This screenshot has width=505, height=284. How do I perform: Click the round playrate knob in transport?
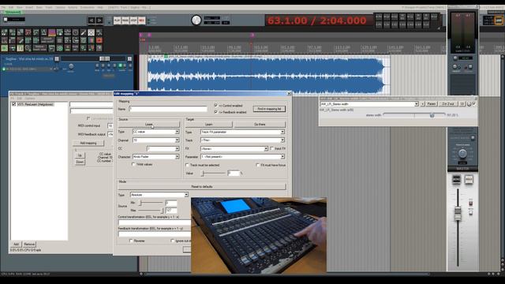pyautogui.click(x=196, y=21)
